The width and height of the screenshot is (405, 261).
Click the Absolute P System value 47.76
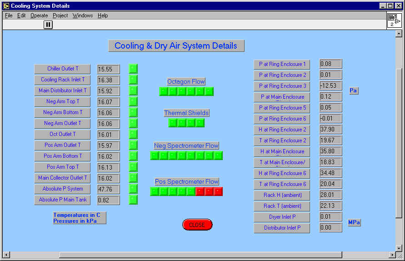pyautogui.click(x=109, y=189)
